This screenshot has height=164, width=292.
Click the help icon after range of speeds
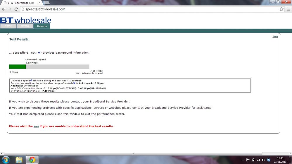(74, 83)
